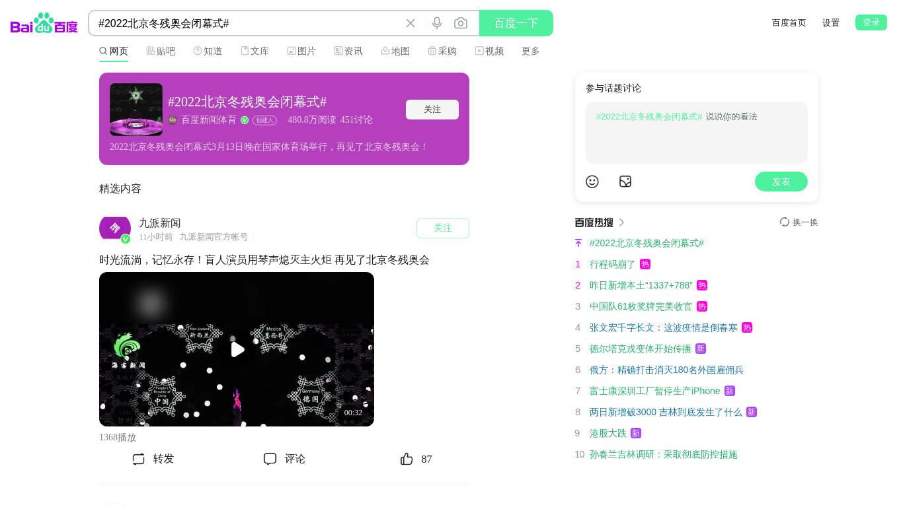The image size is (903, 507).
Task: Click the 热 badge beside 行程码崩了
Action: pyautogui.click(x=645, y=264)
